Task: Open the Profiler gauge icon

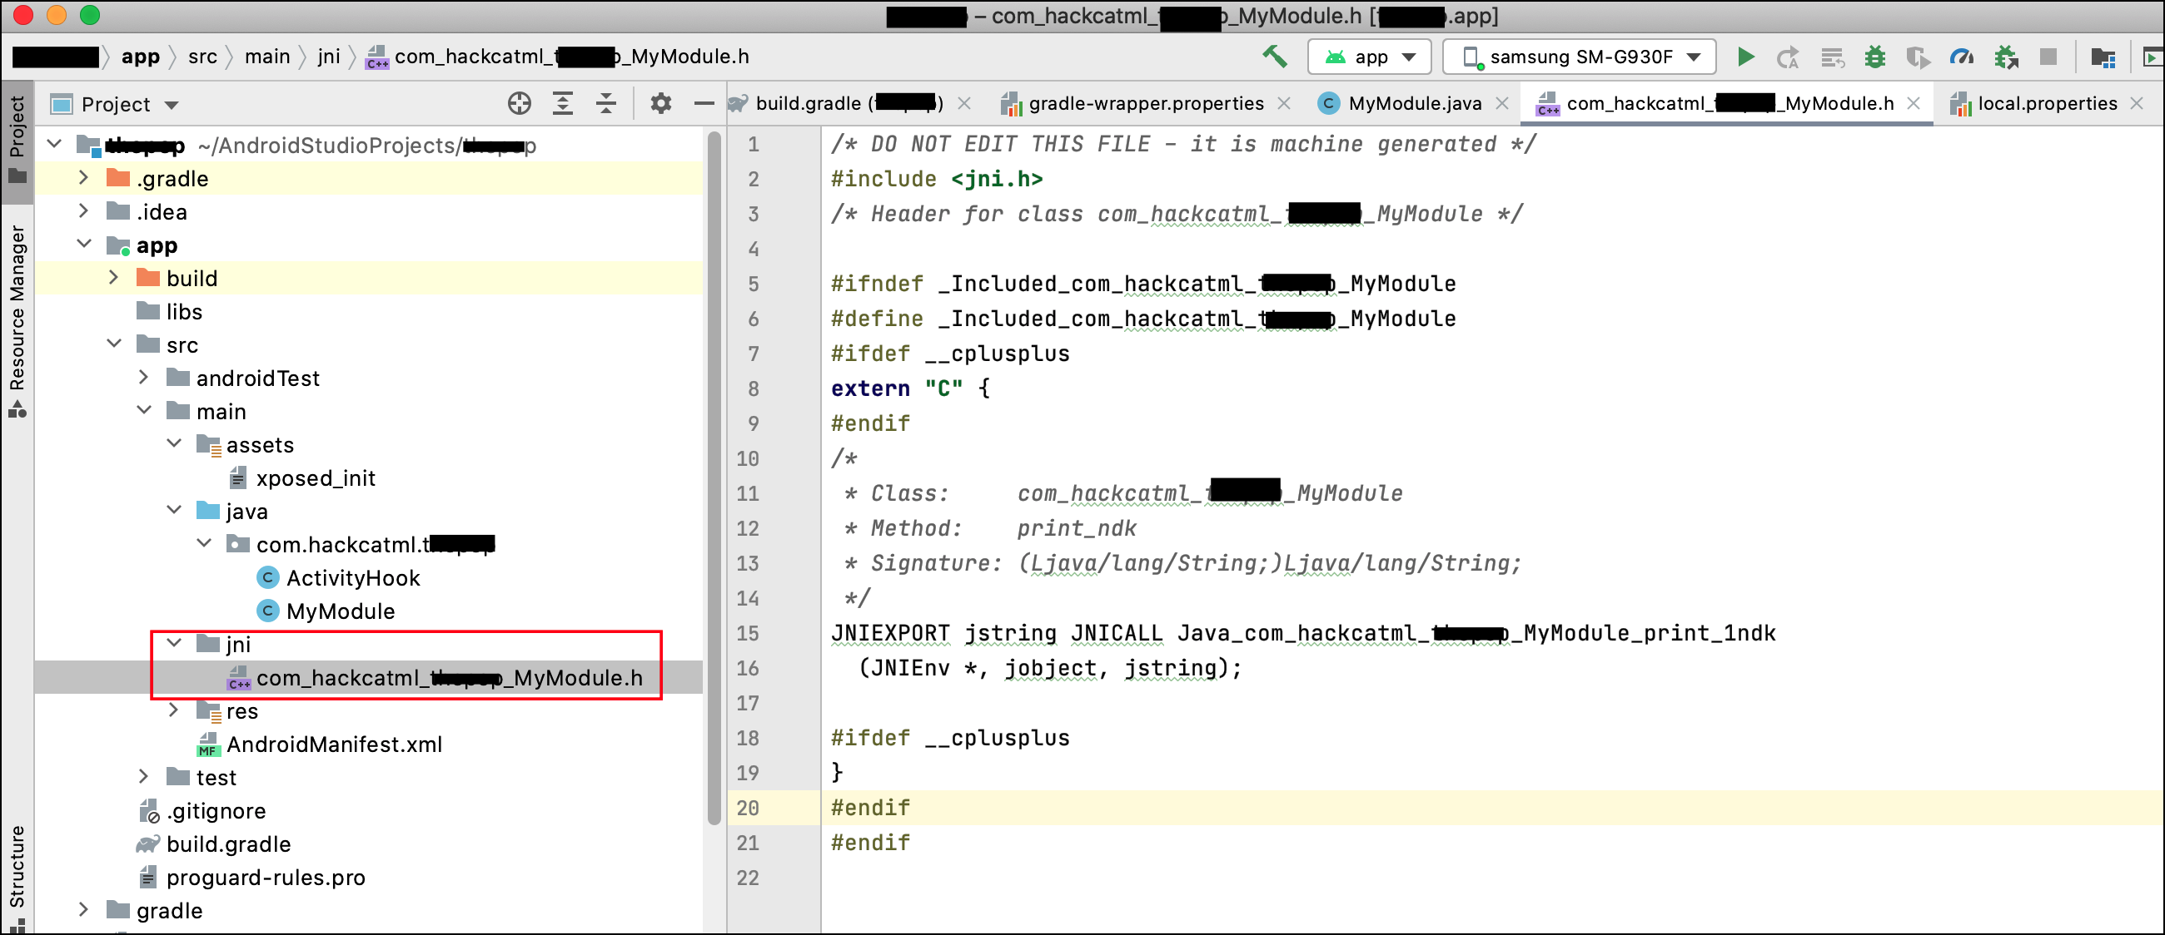Action: tap(1961, 57)
